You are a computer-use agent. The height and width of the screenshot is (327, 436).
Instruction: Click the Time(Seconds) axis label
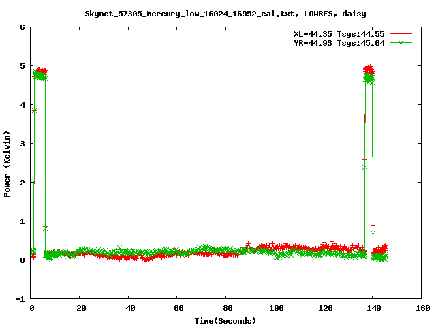tap(225, 321)
